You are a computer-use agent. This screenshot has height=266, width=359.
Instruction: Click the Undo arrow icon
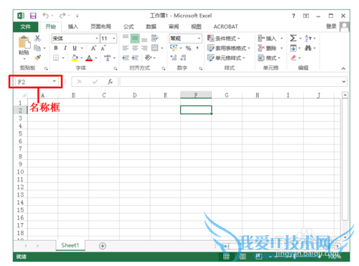coord(45,16)
